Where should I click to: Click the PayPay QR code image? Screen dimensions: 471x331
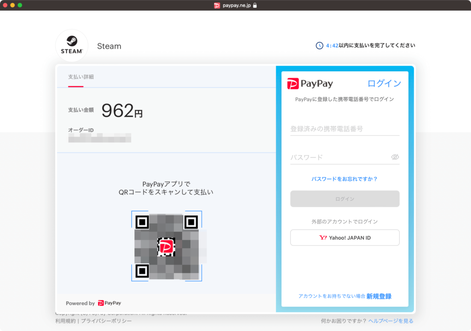click(x=167, y=246)
